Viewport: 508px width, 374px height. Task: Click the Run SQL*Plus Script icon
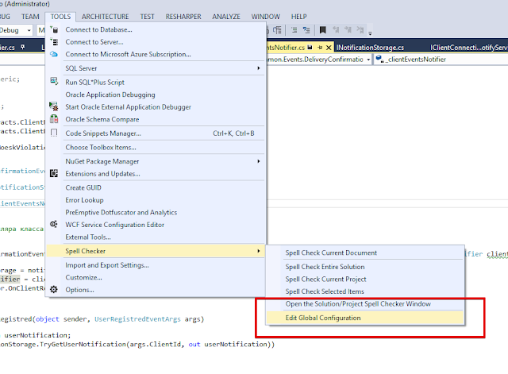54,81
